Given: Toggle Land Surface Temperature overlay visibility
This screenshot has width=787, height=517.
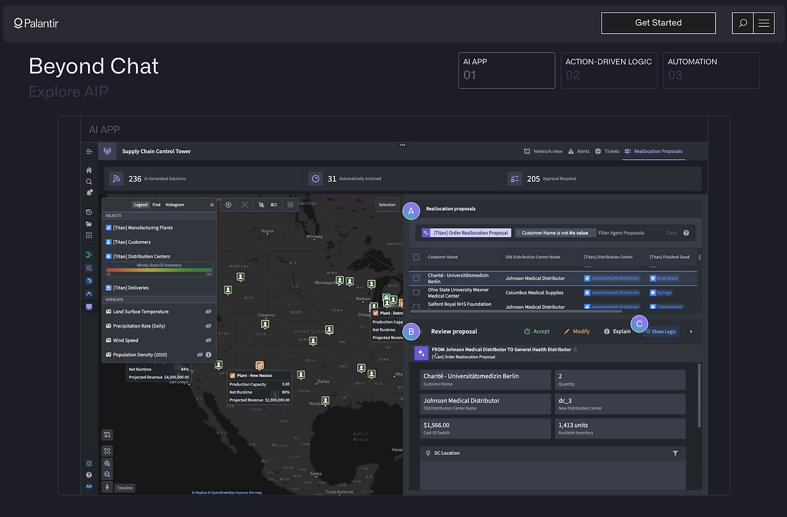Looking at the screenshot, I should (x=209, y=312).
